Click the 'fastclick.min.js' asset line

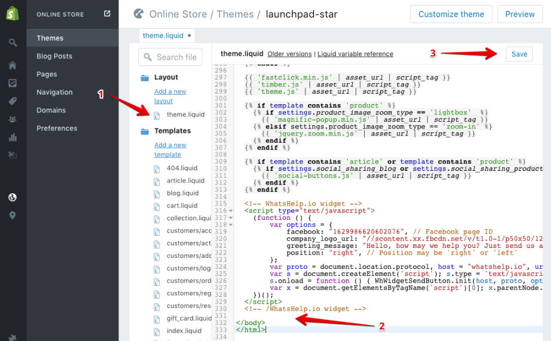coord(347,78)
